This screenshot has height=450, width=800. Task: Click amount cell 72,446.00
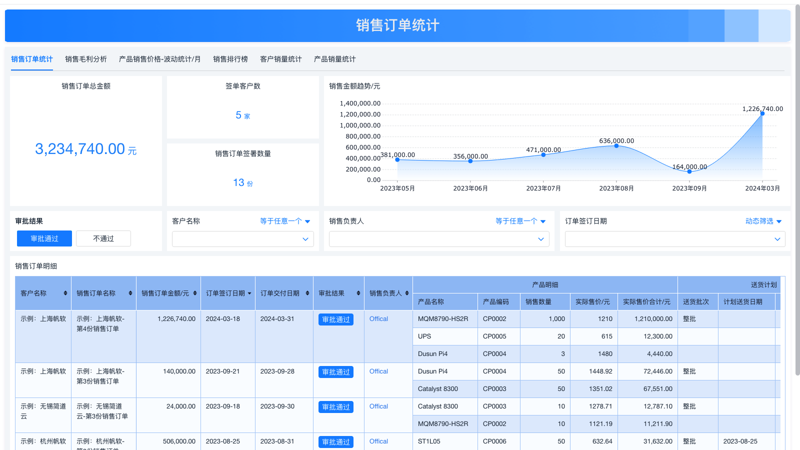[647, 371]
